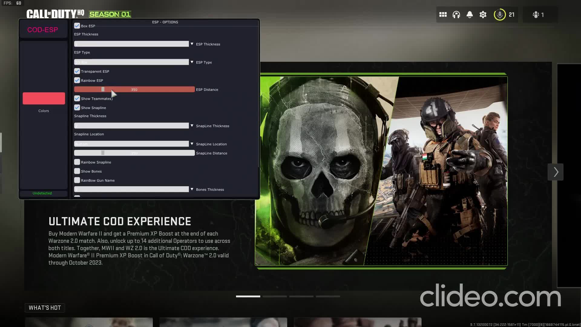Expand the Bones Thickness dropdown arrow
Screen dimensions: 581x327
click(x=192, y=189)
